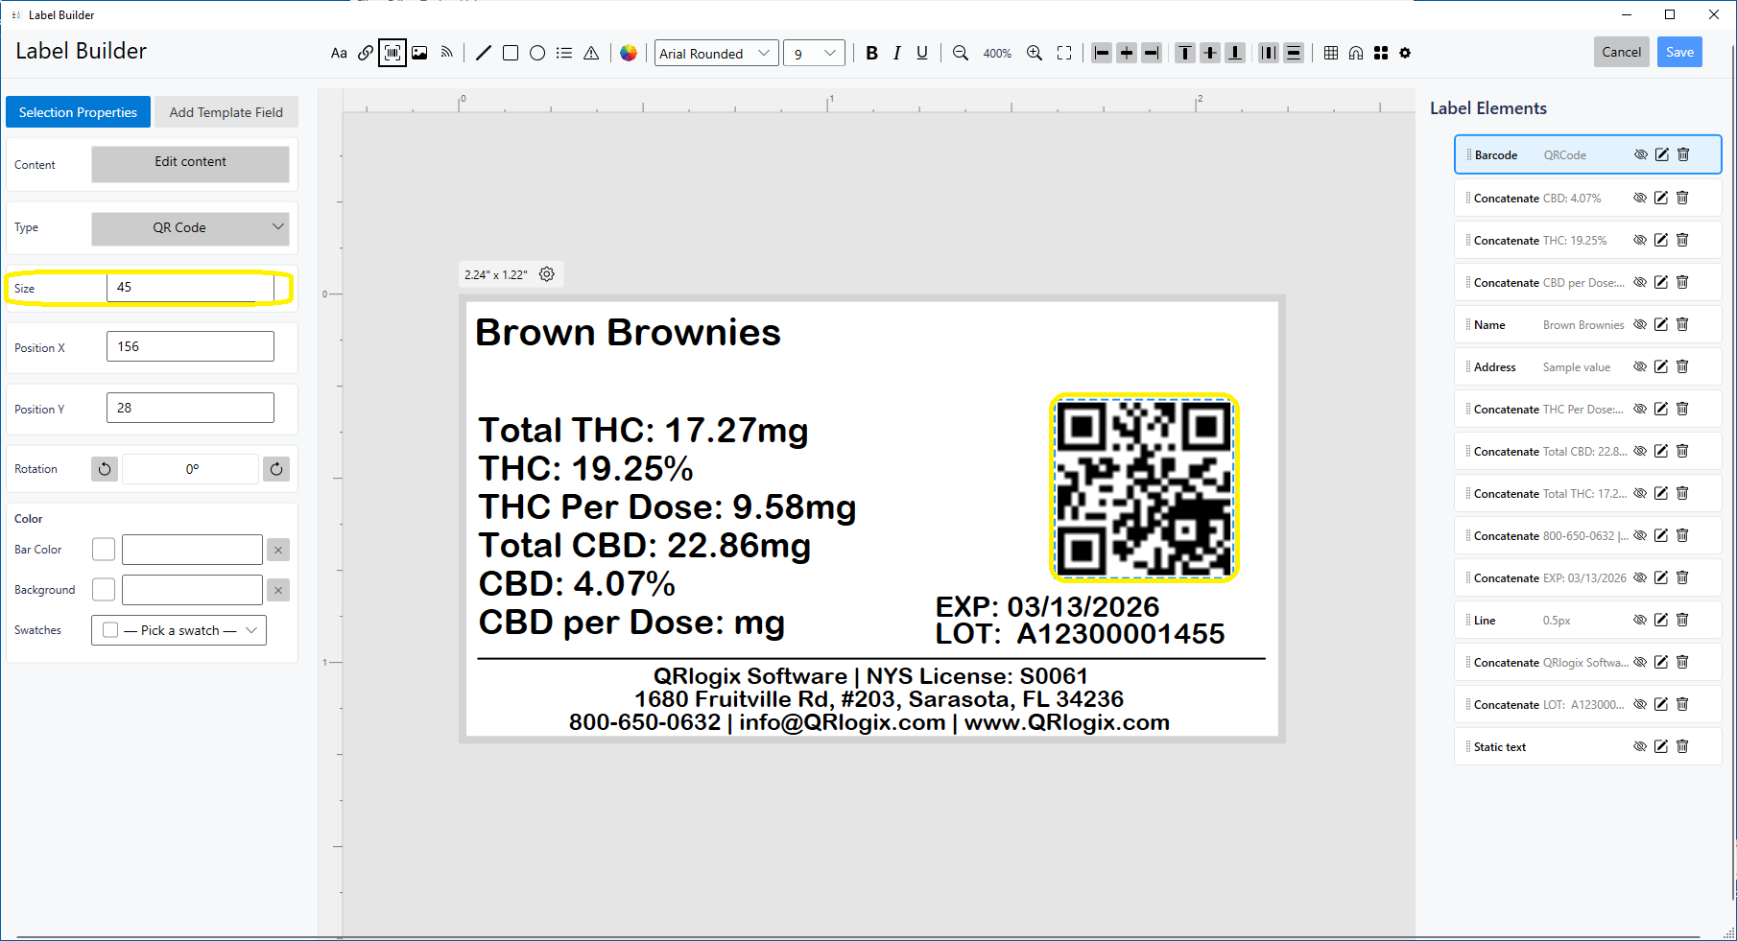Toggle the grid display icon

[x=1331, y=53]
